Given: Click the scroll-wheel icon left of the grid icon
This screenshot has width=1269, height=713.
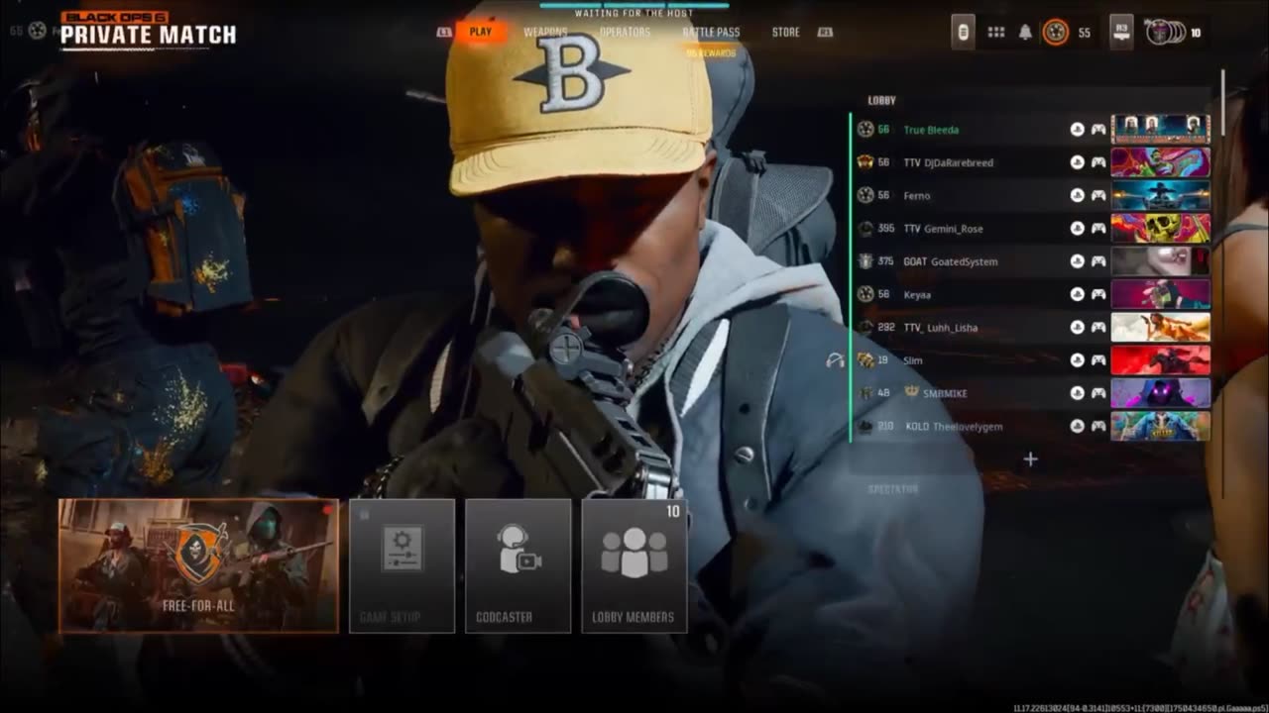Looking at the screenshot, I should pos(963,32).
